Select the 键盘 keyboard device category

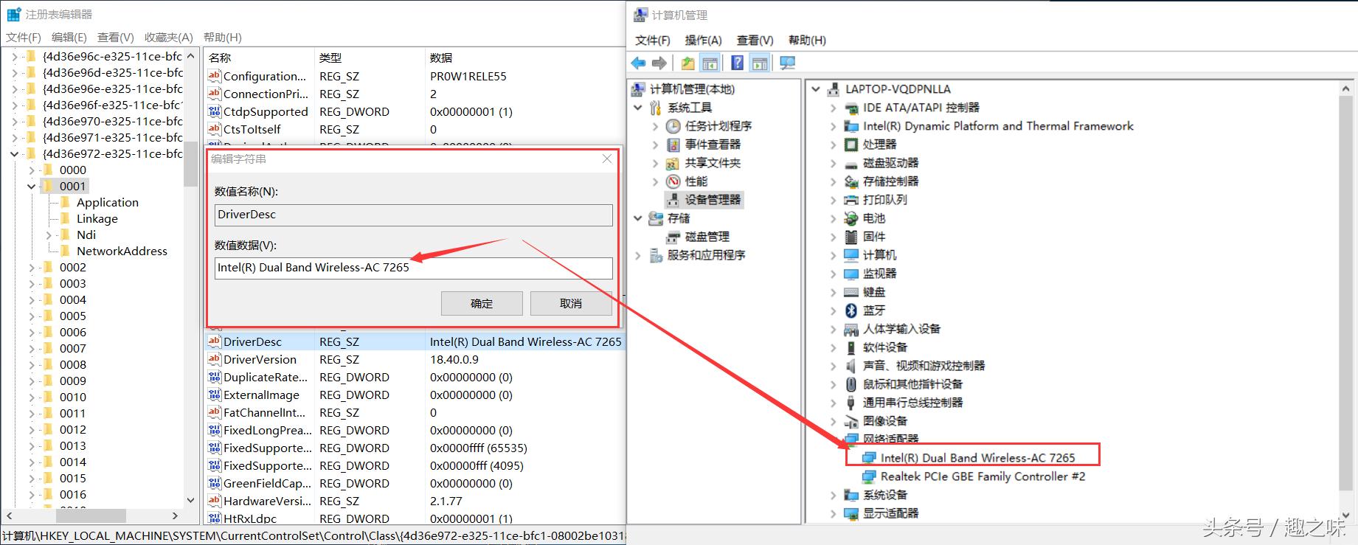tap(874, 292)
